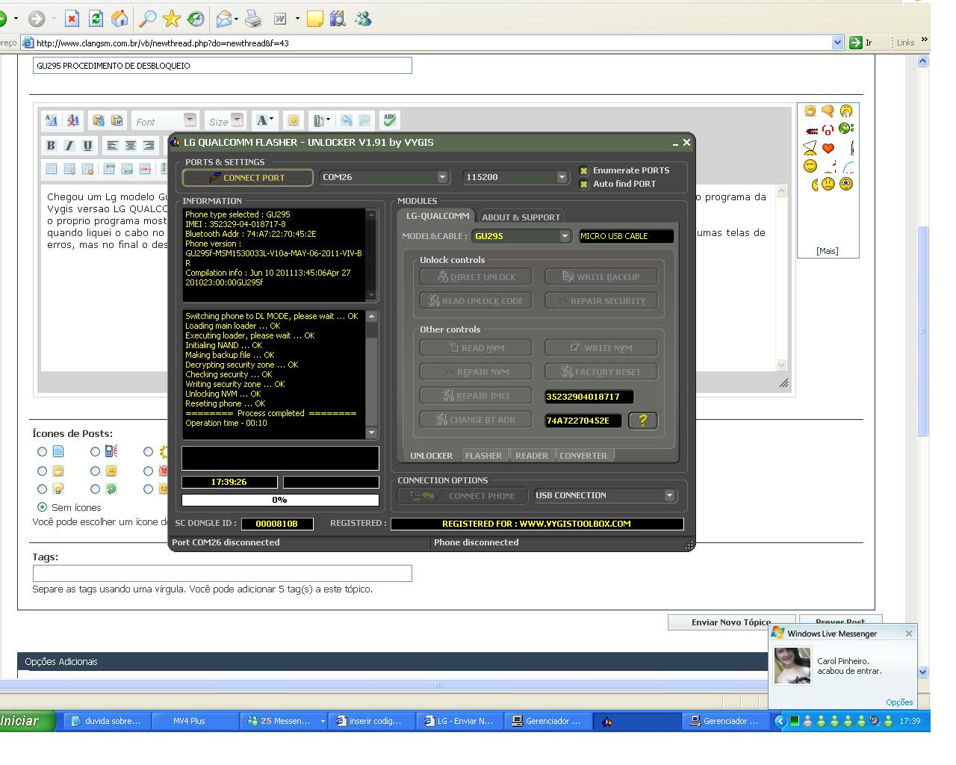The width and height of the screenshot is (956, 765).
Task: Go to browser Home page icon
Action: click(119, 19)
